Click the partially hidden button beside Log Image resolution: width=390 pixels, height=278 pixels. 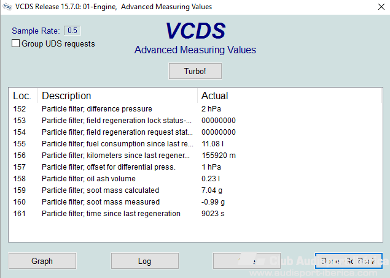tap(247, 261)
